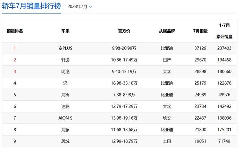Click the 1-7月 累计销量 column header
This screenshot has width=243, height=148.
coord(224,31)
